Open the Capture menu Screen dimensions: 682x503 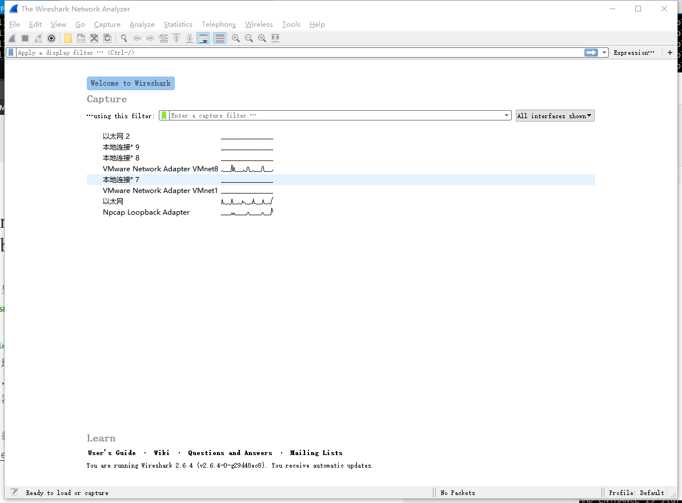pos(107,25)
